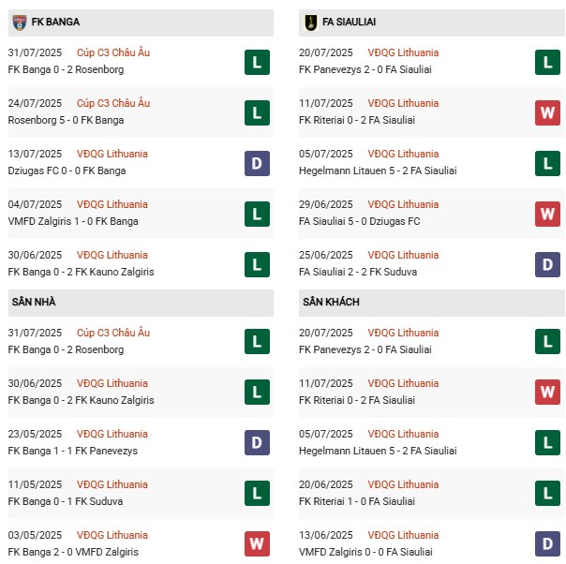Screen dimensions: 566x564
Task: Open VĐQG Lithuania link dated 29/06/2025
Action: coord(404,204)
